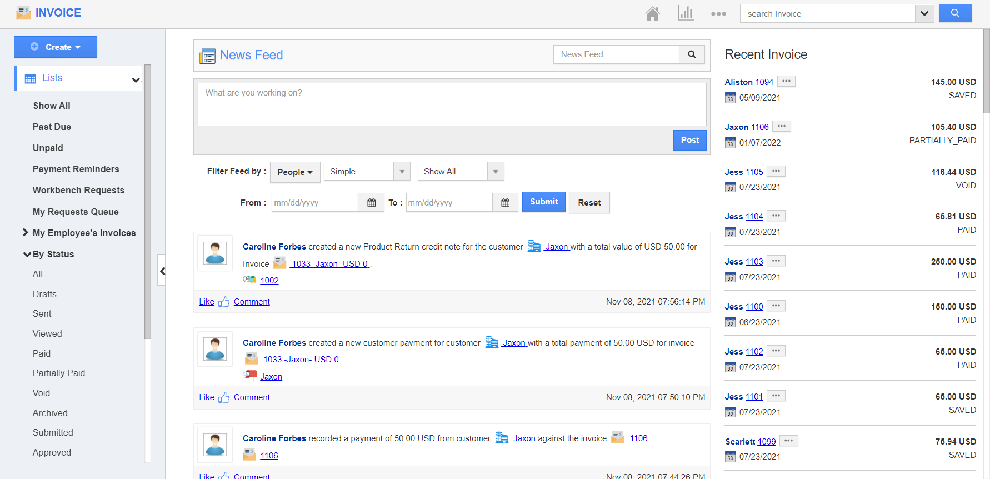The width and height of the screenshot is (990, 479).
Task: Click the Lists table icon in sidebar
Action: pos(30,79)
